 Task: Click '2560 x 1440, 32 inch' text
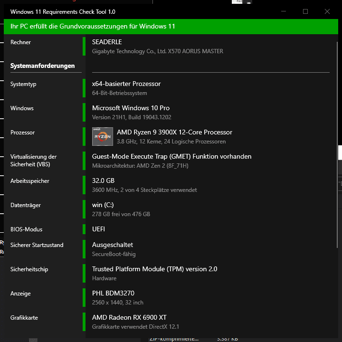click(x=118, y=303)
